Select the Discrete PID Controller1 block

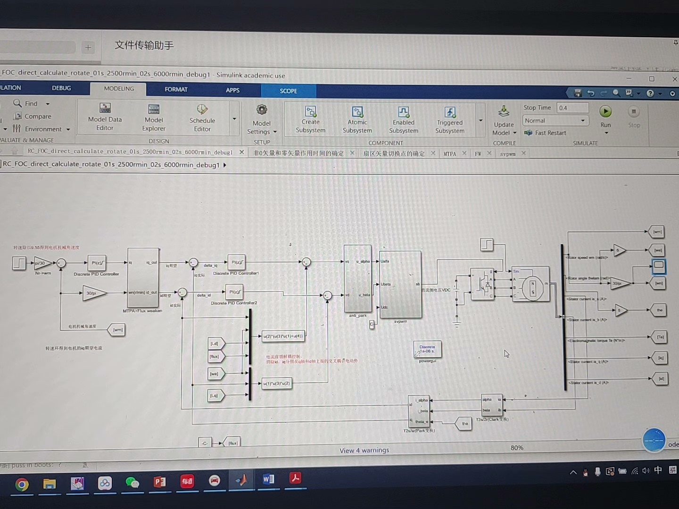tap(236, 262)
